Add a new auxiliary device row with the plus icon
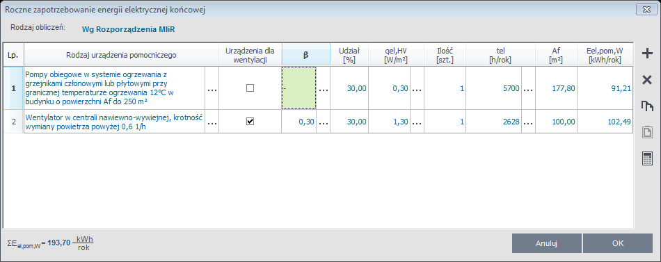 point(646,54)
